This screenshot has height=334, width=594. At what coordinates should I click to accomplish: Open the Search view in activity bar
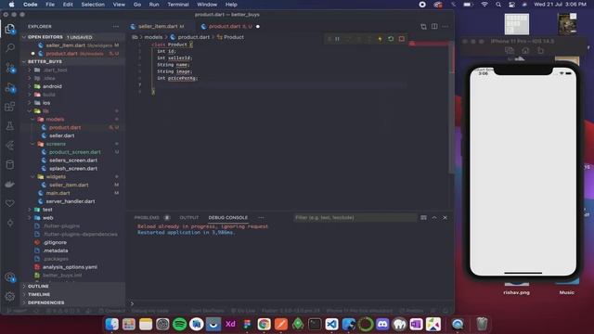click(10, 47)
